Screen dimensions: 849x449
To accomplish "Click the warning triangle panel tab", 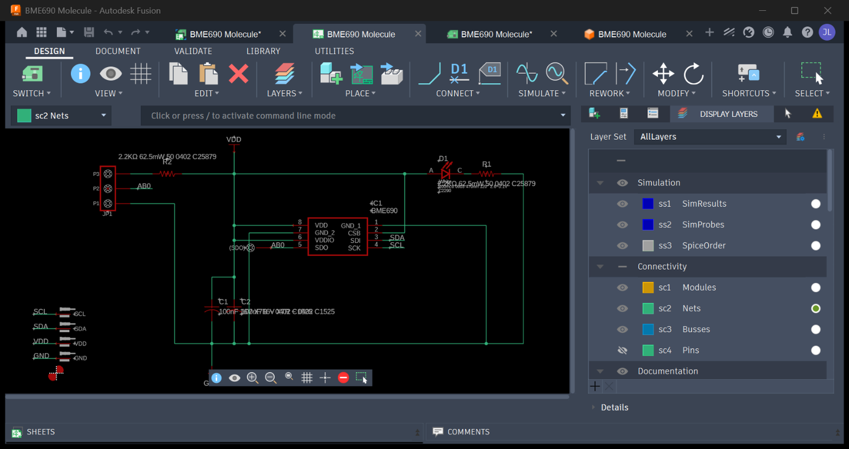I will pyautogui.click(x=817, y=113).
